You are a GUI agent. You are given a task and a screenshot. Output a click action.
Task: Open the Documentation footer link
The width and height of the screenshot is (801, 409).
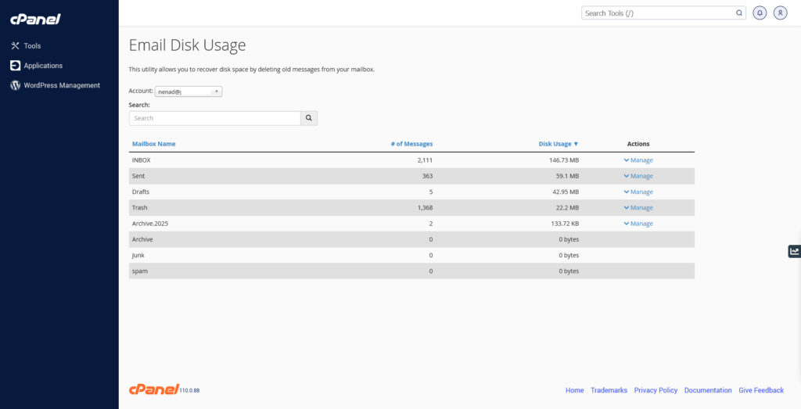pos(708,390)
